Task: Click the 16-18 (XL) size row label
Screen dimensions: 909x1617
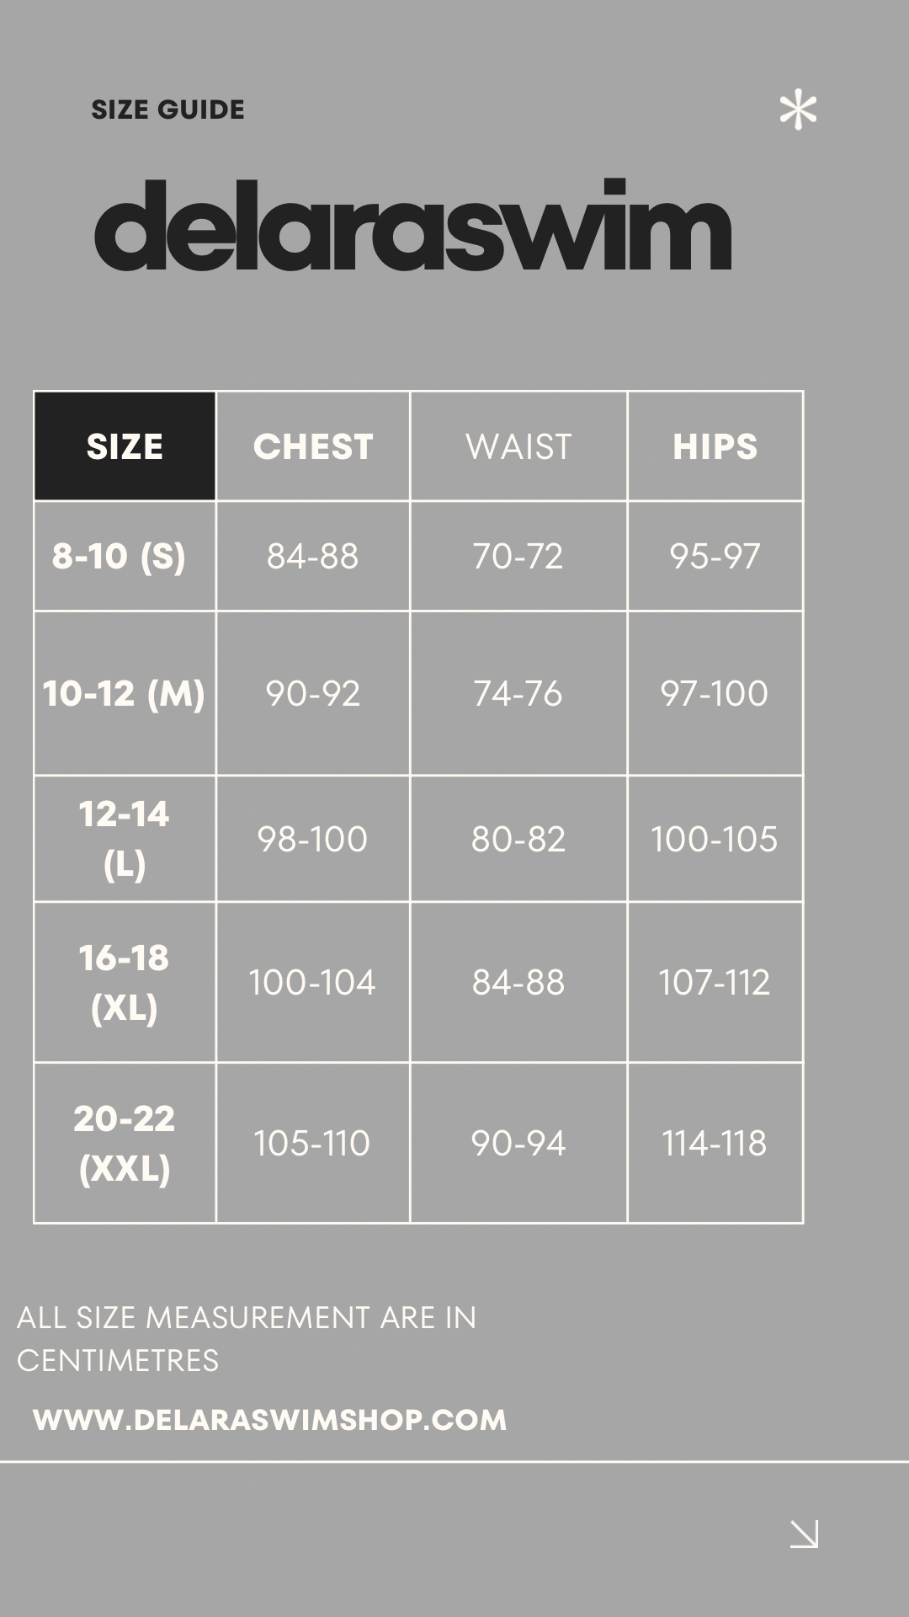Action: tap(125, 982)
